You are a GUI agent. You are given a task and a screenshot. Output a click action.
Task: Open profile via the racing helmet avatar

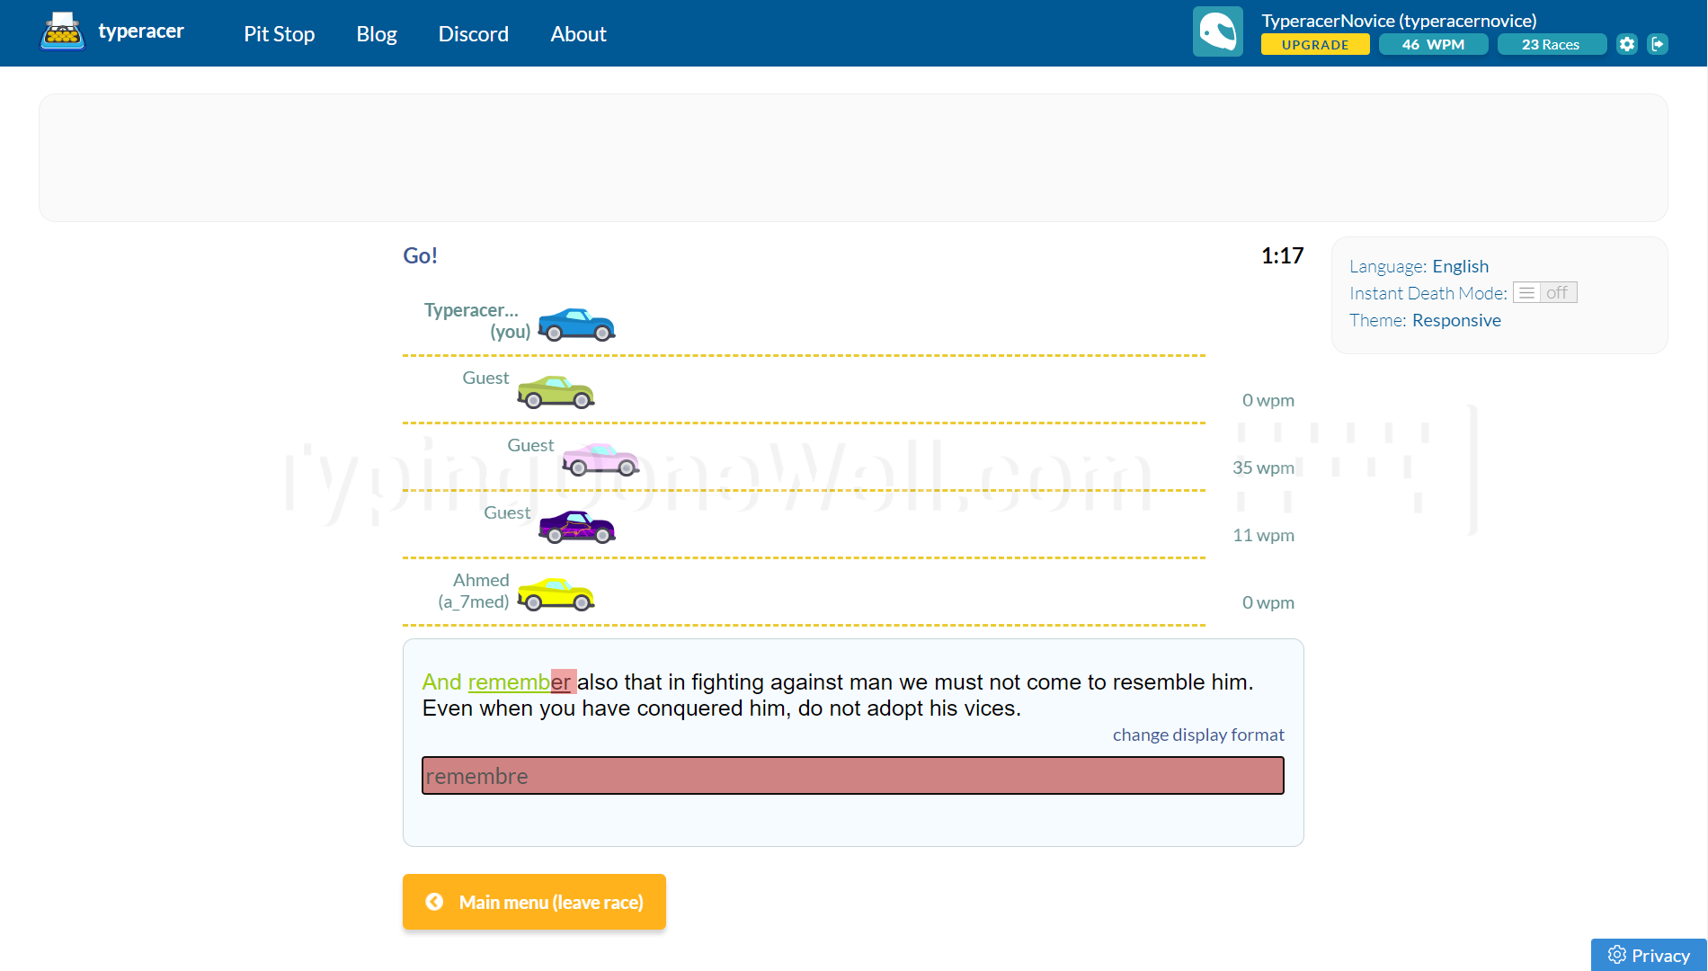tap(1218, 30)
